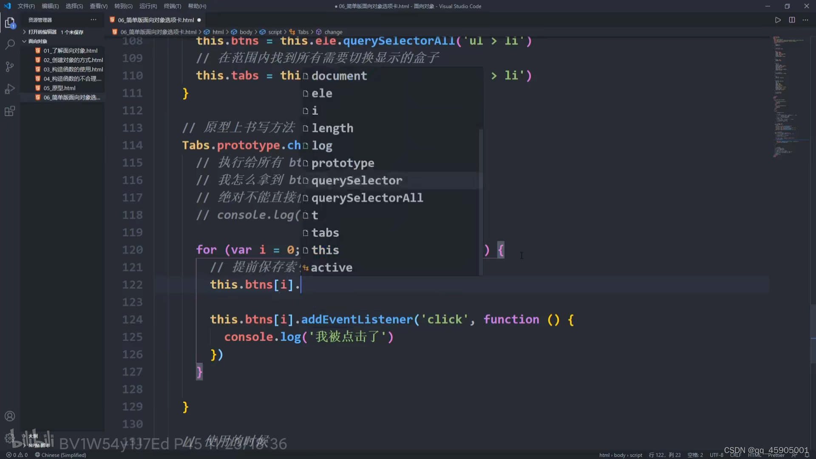This screenshot has width=816, height=459.
Task: Click the Run code play icon
Action: pos(778,20)
